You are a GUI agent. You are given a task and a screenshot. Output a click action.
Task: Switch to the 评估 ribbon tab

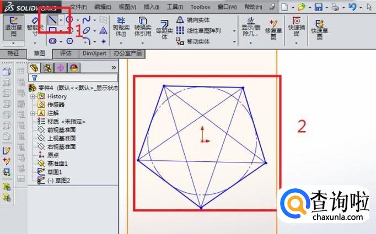(x=66, y=53)
